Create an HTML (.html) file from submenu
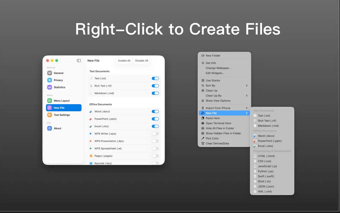The image size is (340, 213). (x=266, y=156)
